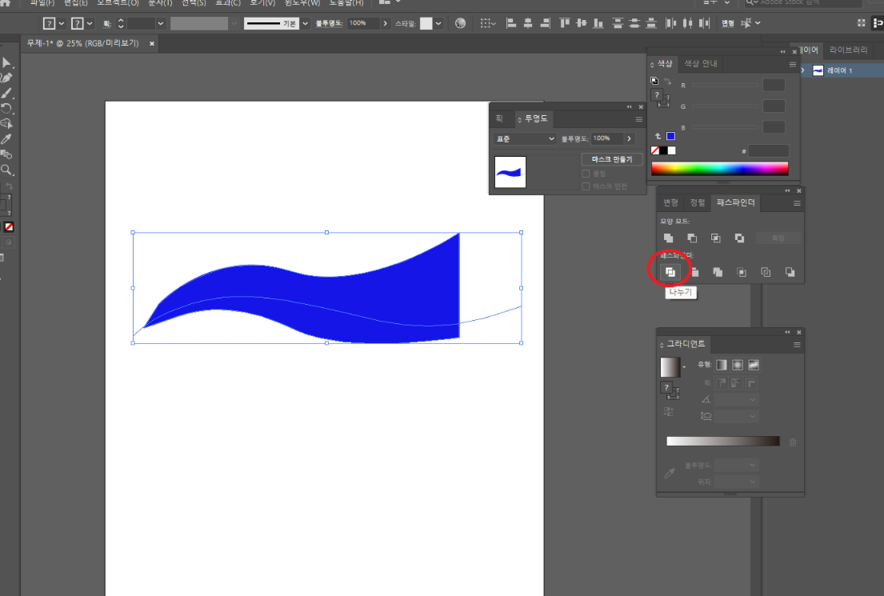Screen dimensions: 884x596
Task: Open 파일(F) menu
Action: click(x=42, y=3)
